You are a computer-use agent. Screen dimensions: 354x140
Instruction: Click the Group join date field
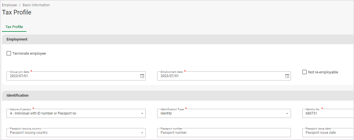(71, 76)
